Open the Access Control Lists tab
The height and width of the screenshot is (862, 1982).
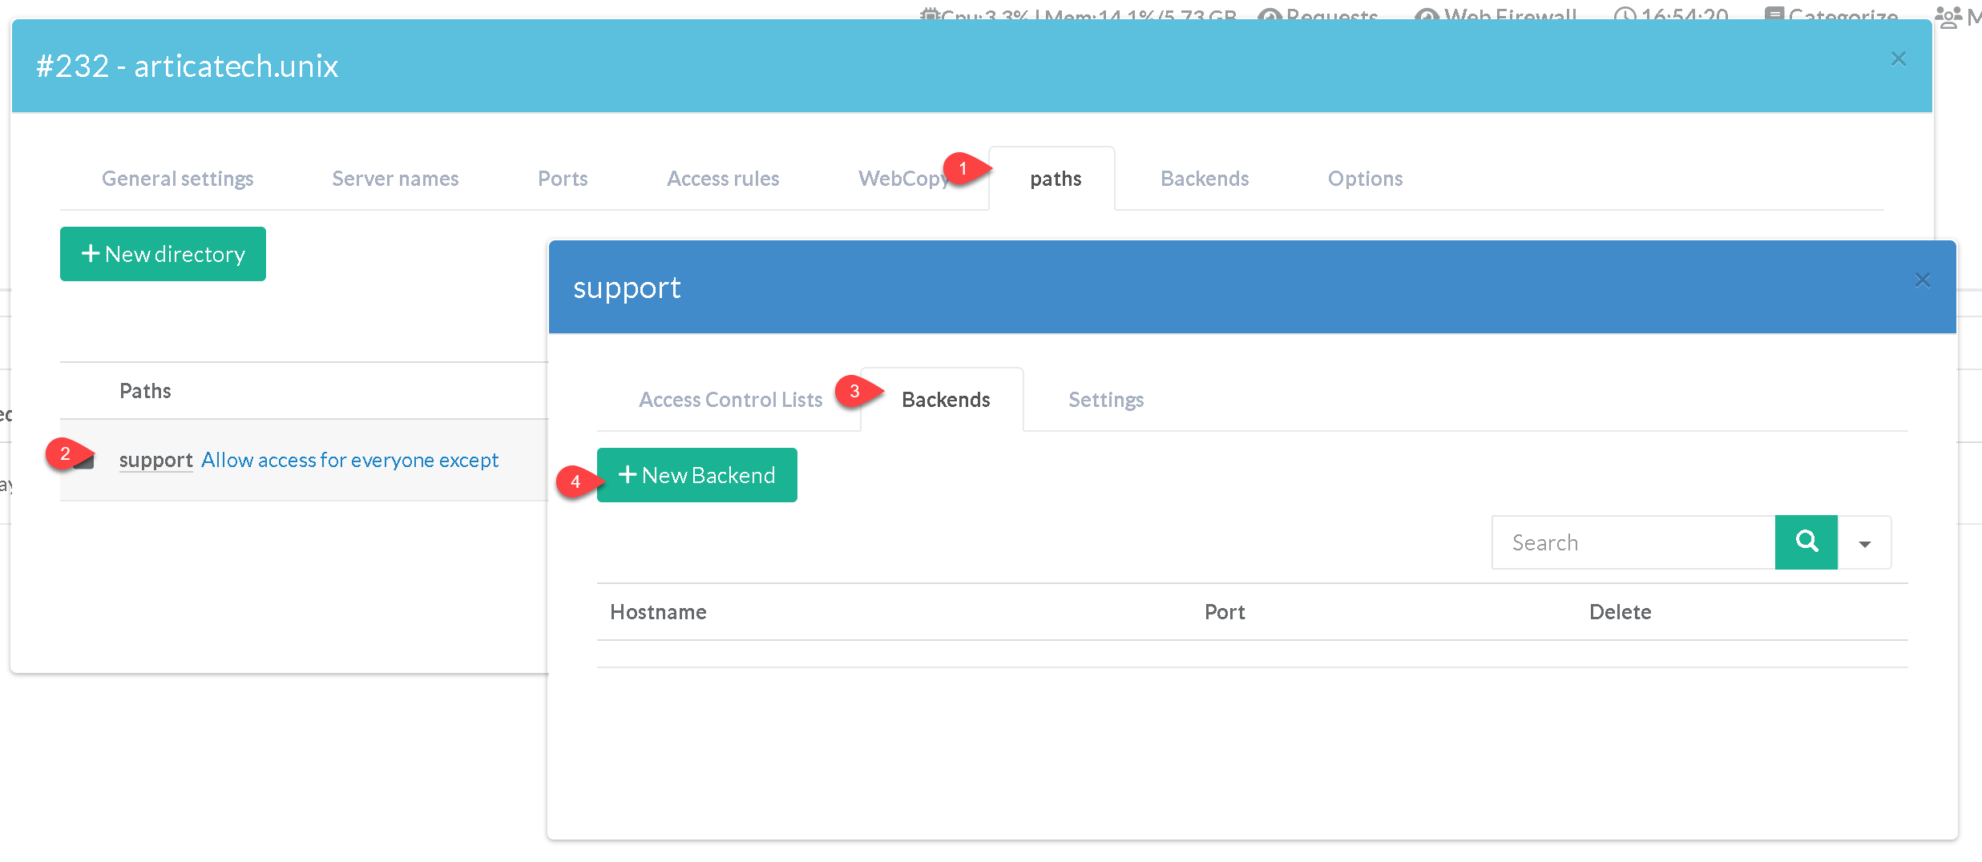(730, 400)
